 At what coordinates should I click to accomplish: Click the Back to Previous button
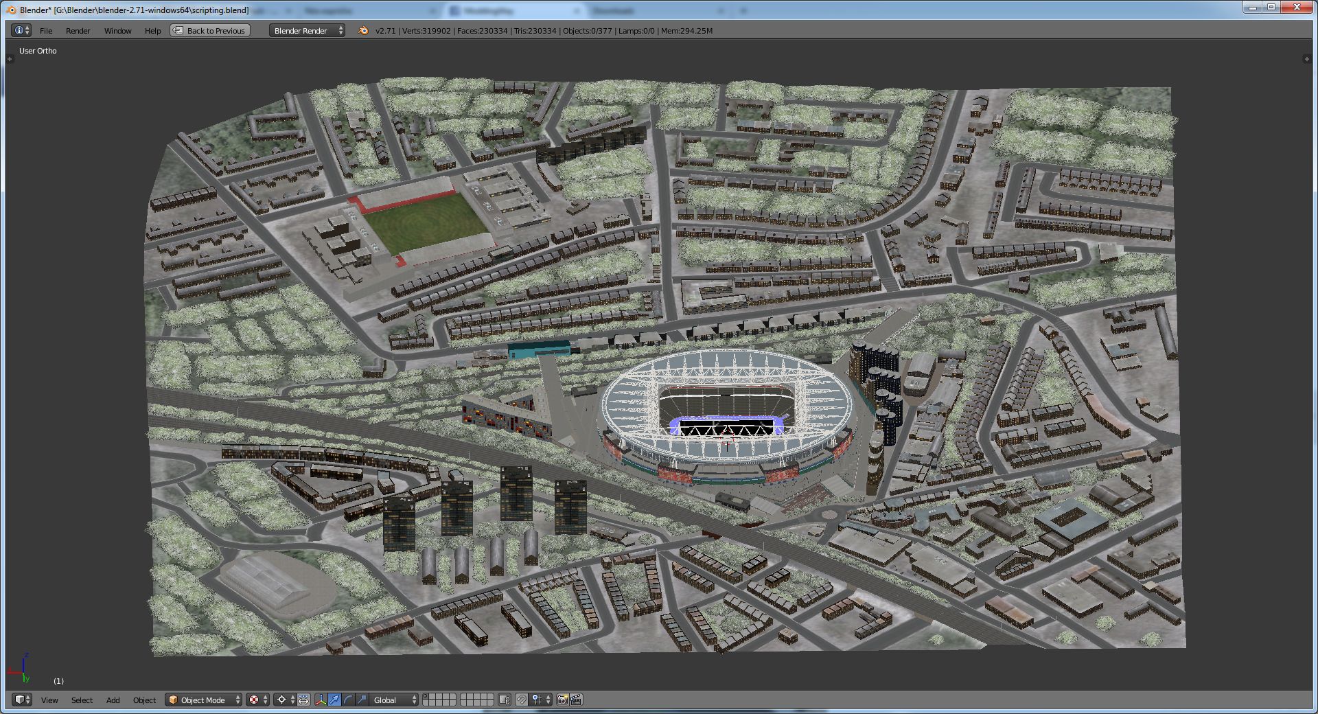point(210,30)
